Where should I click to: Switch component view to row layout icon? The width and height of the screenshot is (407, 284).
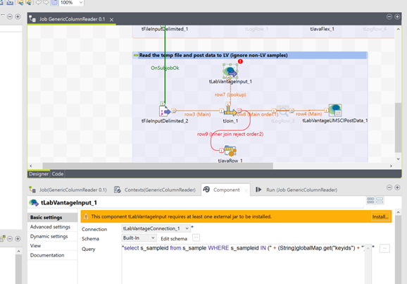(x=380, y=200)
